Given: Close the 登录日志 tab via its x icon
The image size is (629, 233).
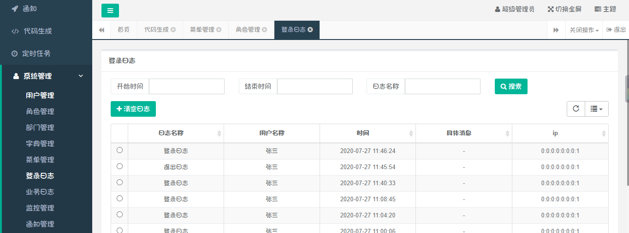Looking at the screenshot, I should pos(310,29).
